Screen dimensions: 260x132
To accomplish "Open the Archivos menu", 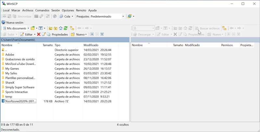I will (28, 10).
